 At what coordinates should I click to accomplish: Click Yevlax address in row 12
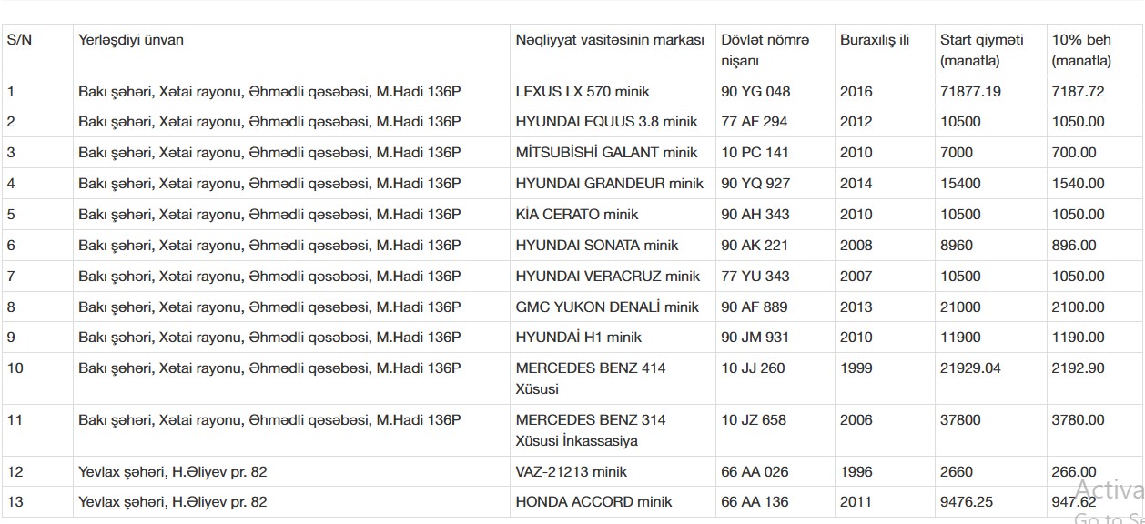pyautogui.click(x=173, y=472)
